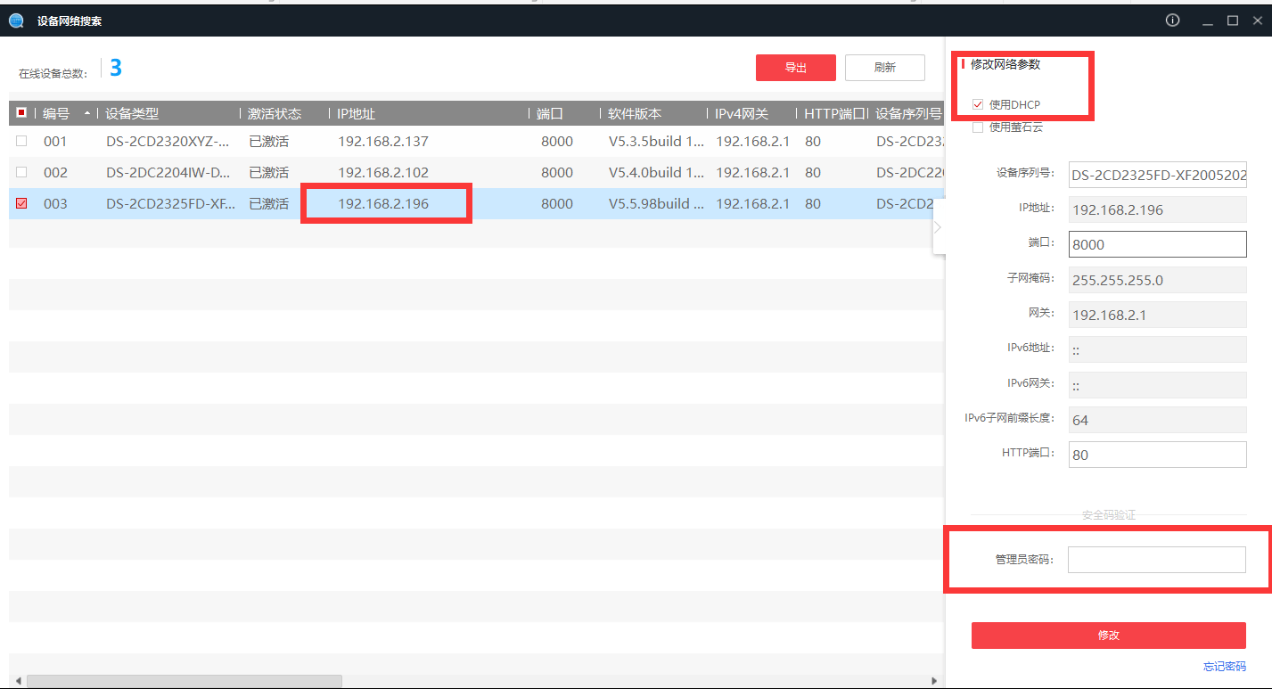Click the online device count 3
Image resolution: width=1272 pixels, height=689 pixels.
[116, 68]
